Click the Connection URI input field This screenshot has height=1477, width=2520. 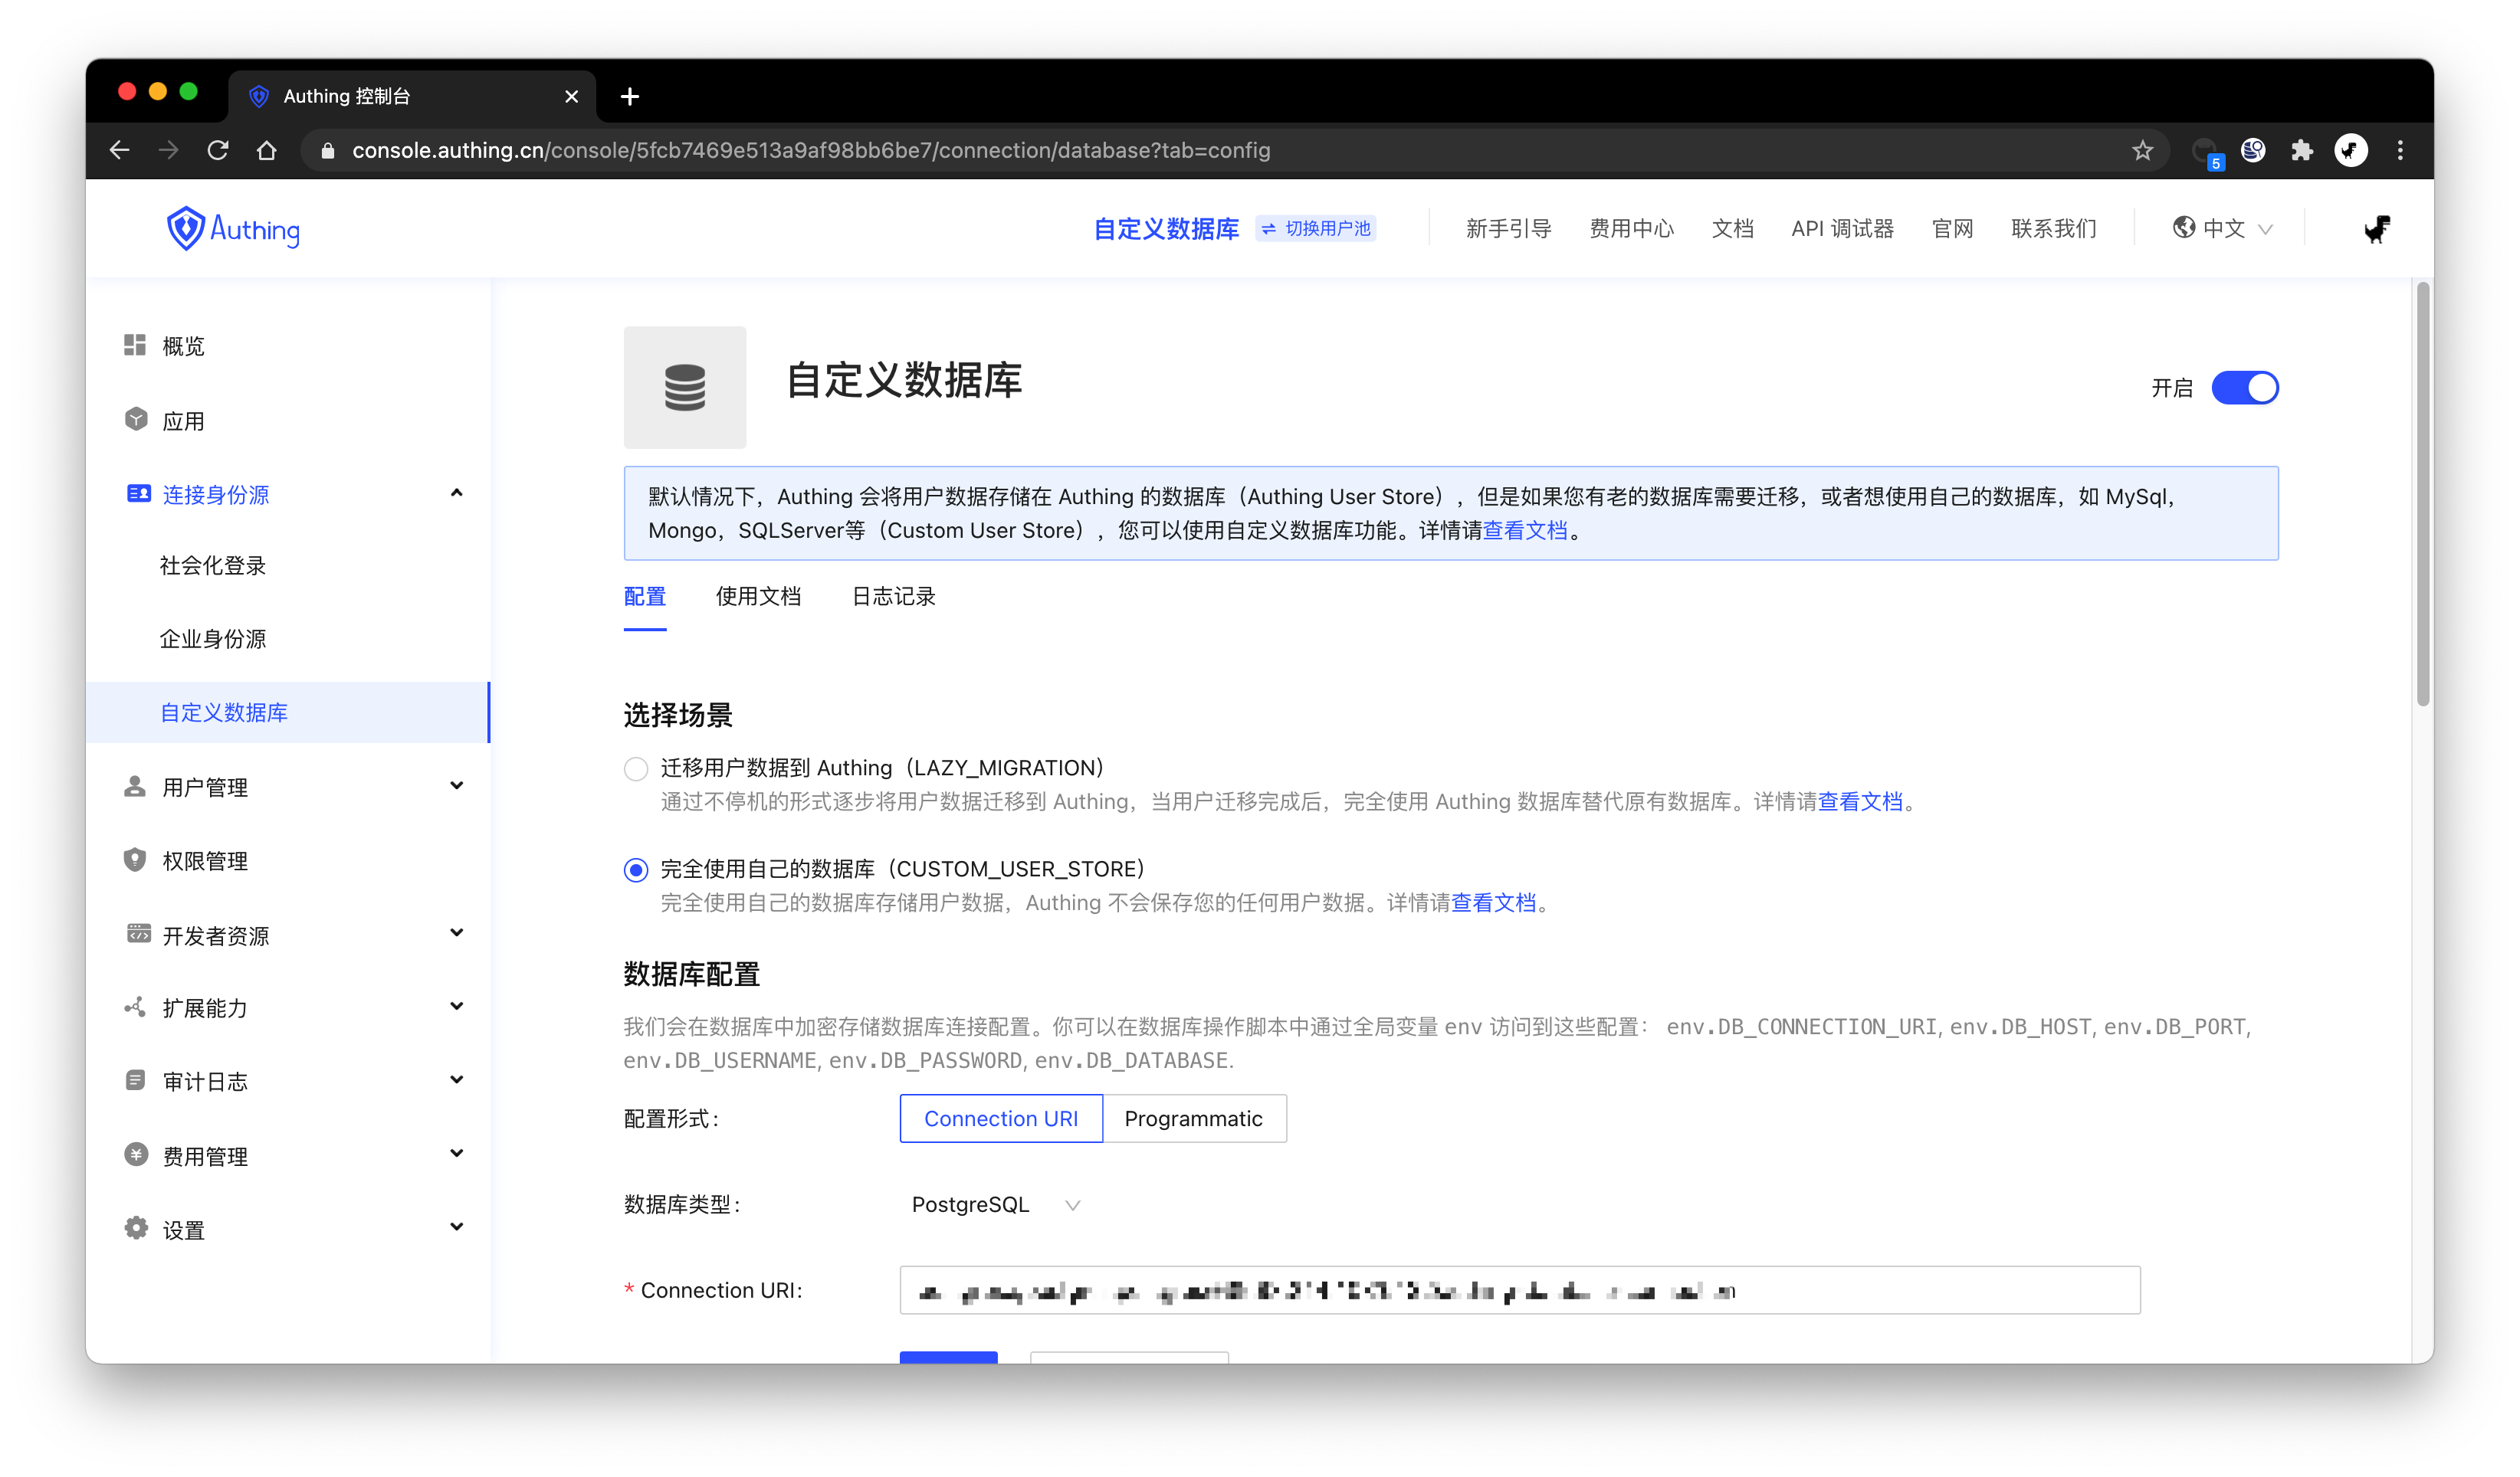(1519, 1290)
